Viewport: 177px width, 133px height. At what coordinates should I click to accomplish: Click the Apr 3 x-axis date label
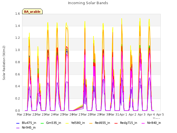click(142, 114)
